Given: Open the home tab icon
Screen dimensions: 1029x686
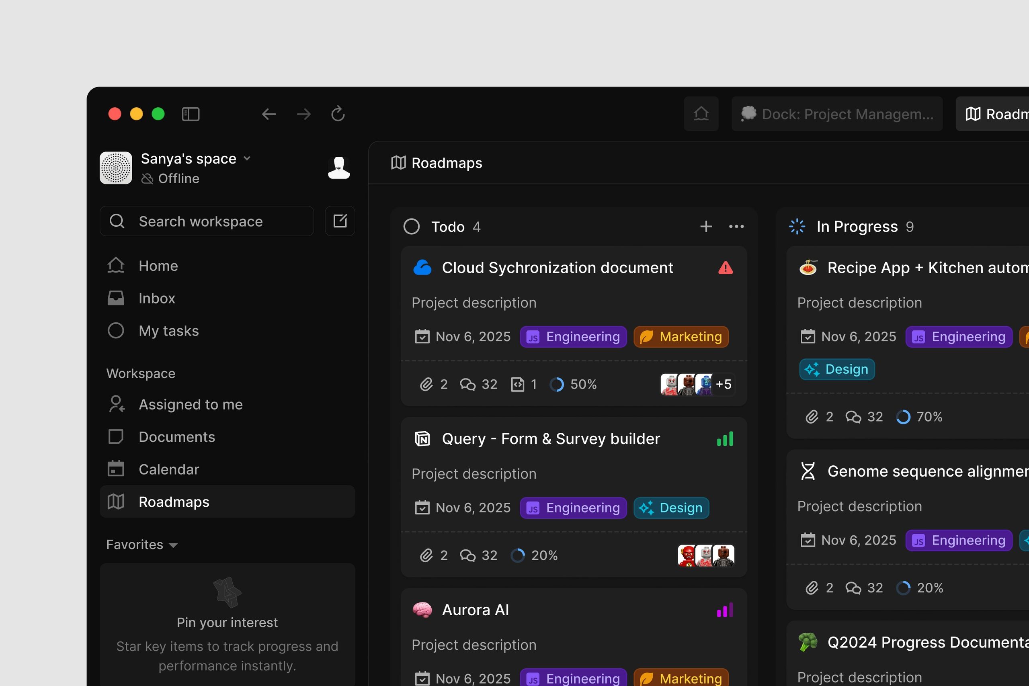Looking at the screenshot, I should [x=701, y=114].
